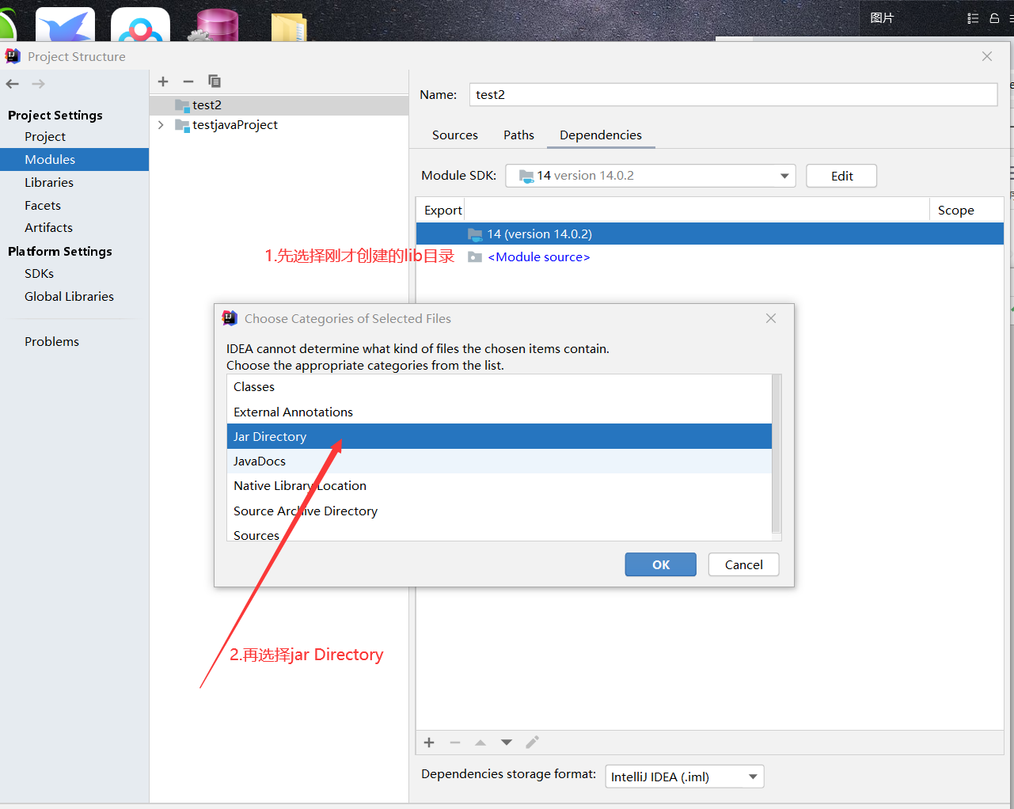The height and width of the screenshot is (809, 1014).
Task: Click Edit next to Module SDK
Action: point(841,176)
